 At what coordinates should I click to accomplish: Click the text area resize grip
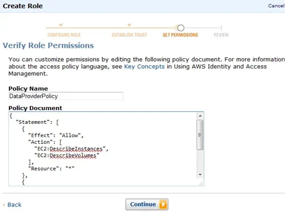(x=201, y=183)
